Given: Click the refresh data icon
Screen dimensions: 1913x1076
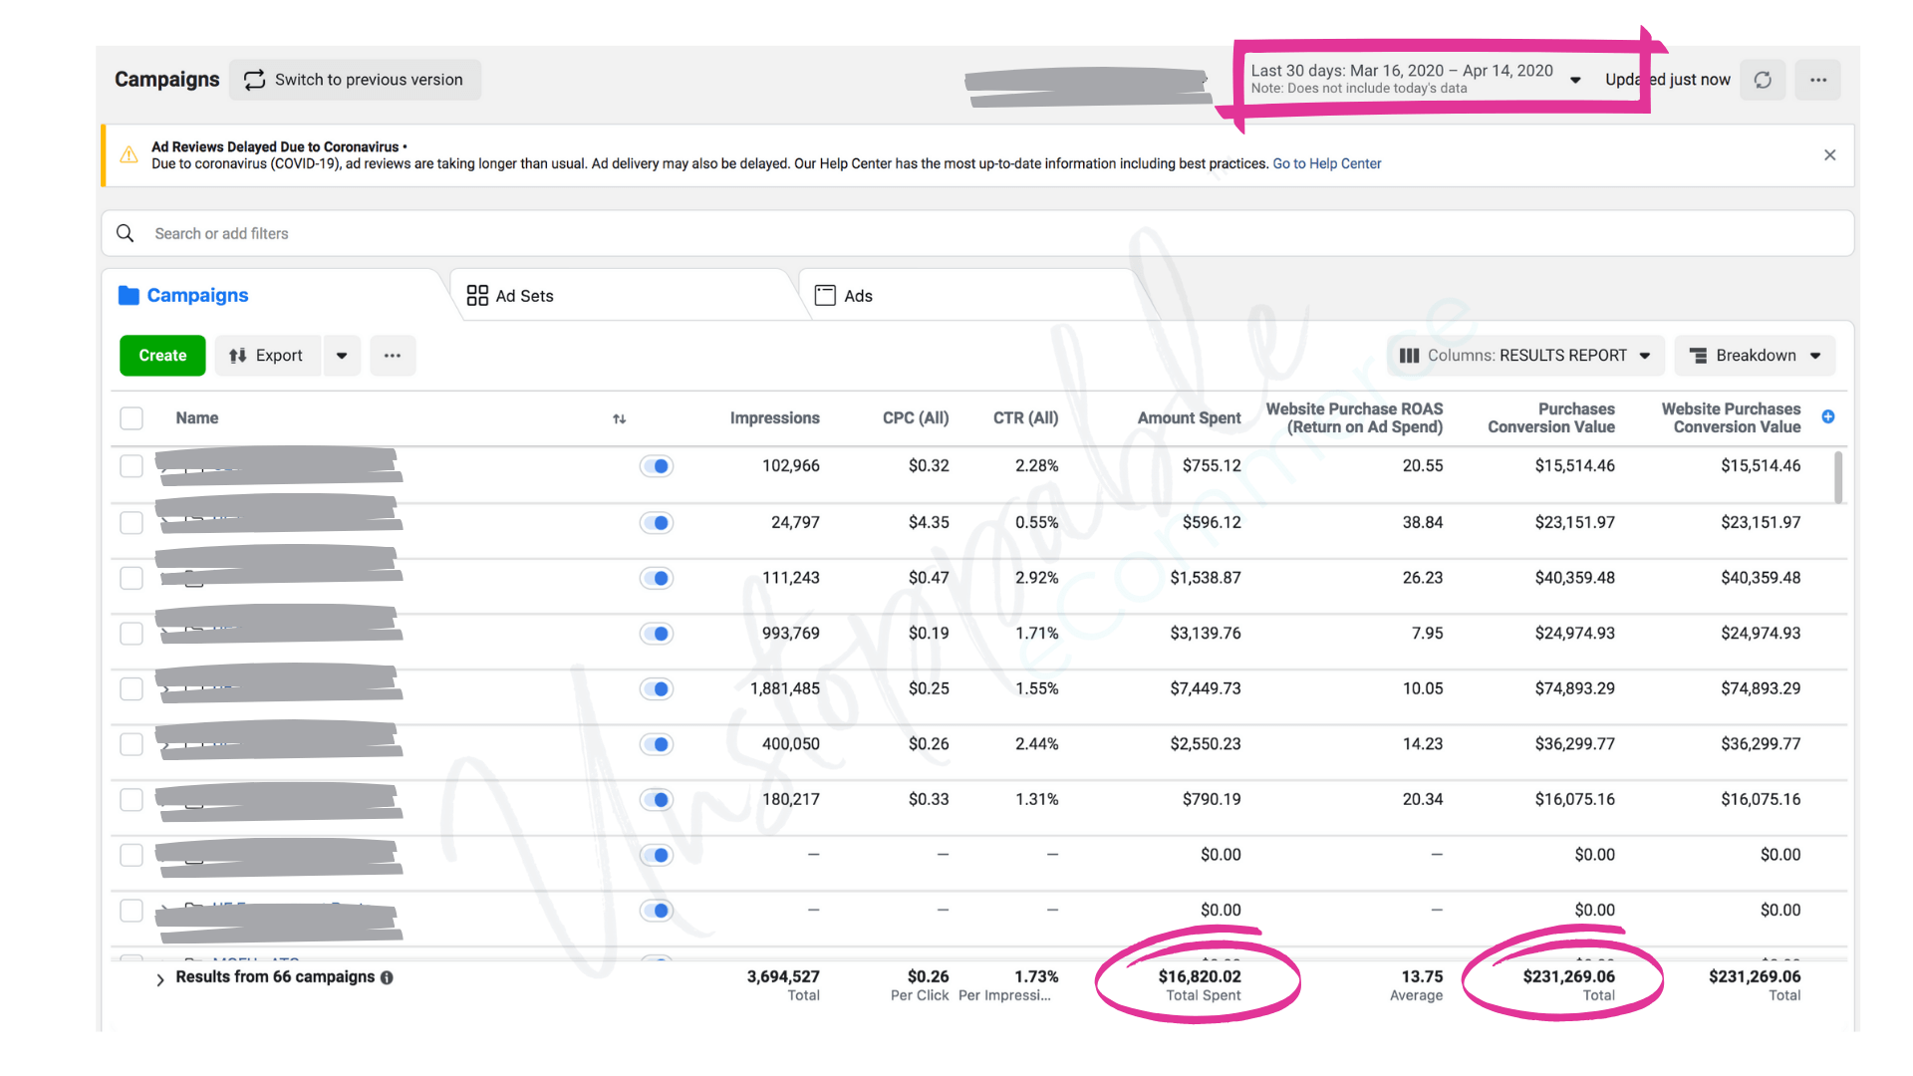Looking at the screenshot, I should point(1763,80).
